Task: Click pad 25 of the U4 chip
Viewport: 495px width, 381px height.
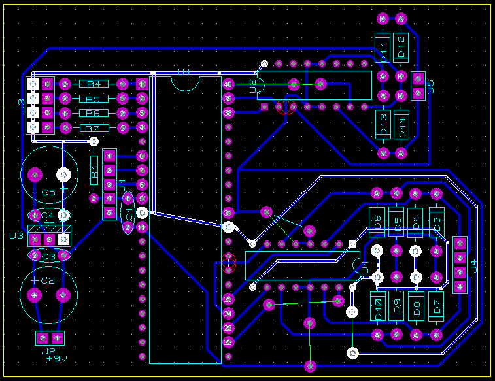Action: [228, 299]
